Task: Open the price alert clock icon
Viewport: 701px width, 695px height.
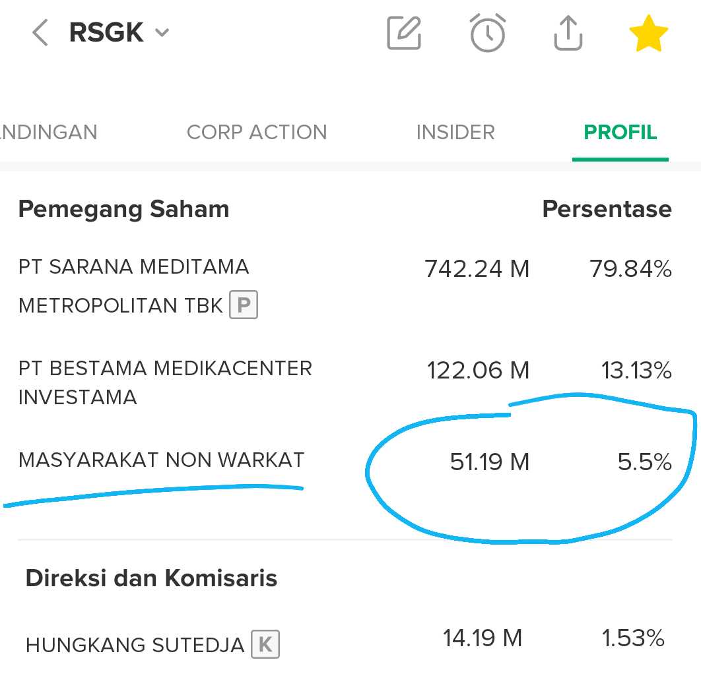Action: click(488, 33)
